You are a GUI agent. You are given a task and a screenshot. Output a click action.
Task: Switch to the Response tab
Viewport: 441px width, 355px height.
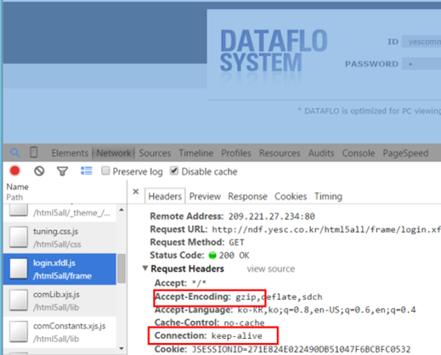[247, 196]
